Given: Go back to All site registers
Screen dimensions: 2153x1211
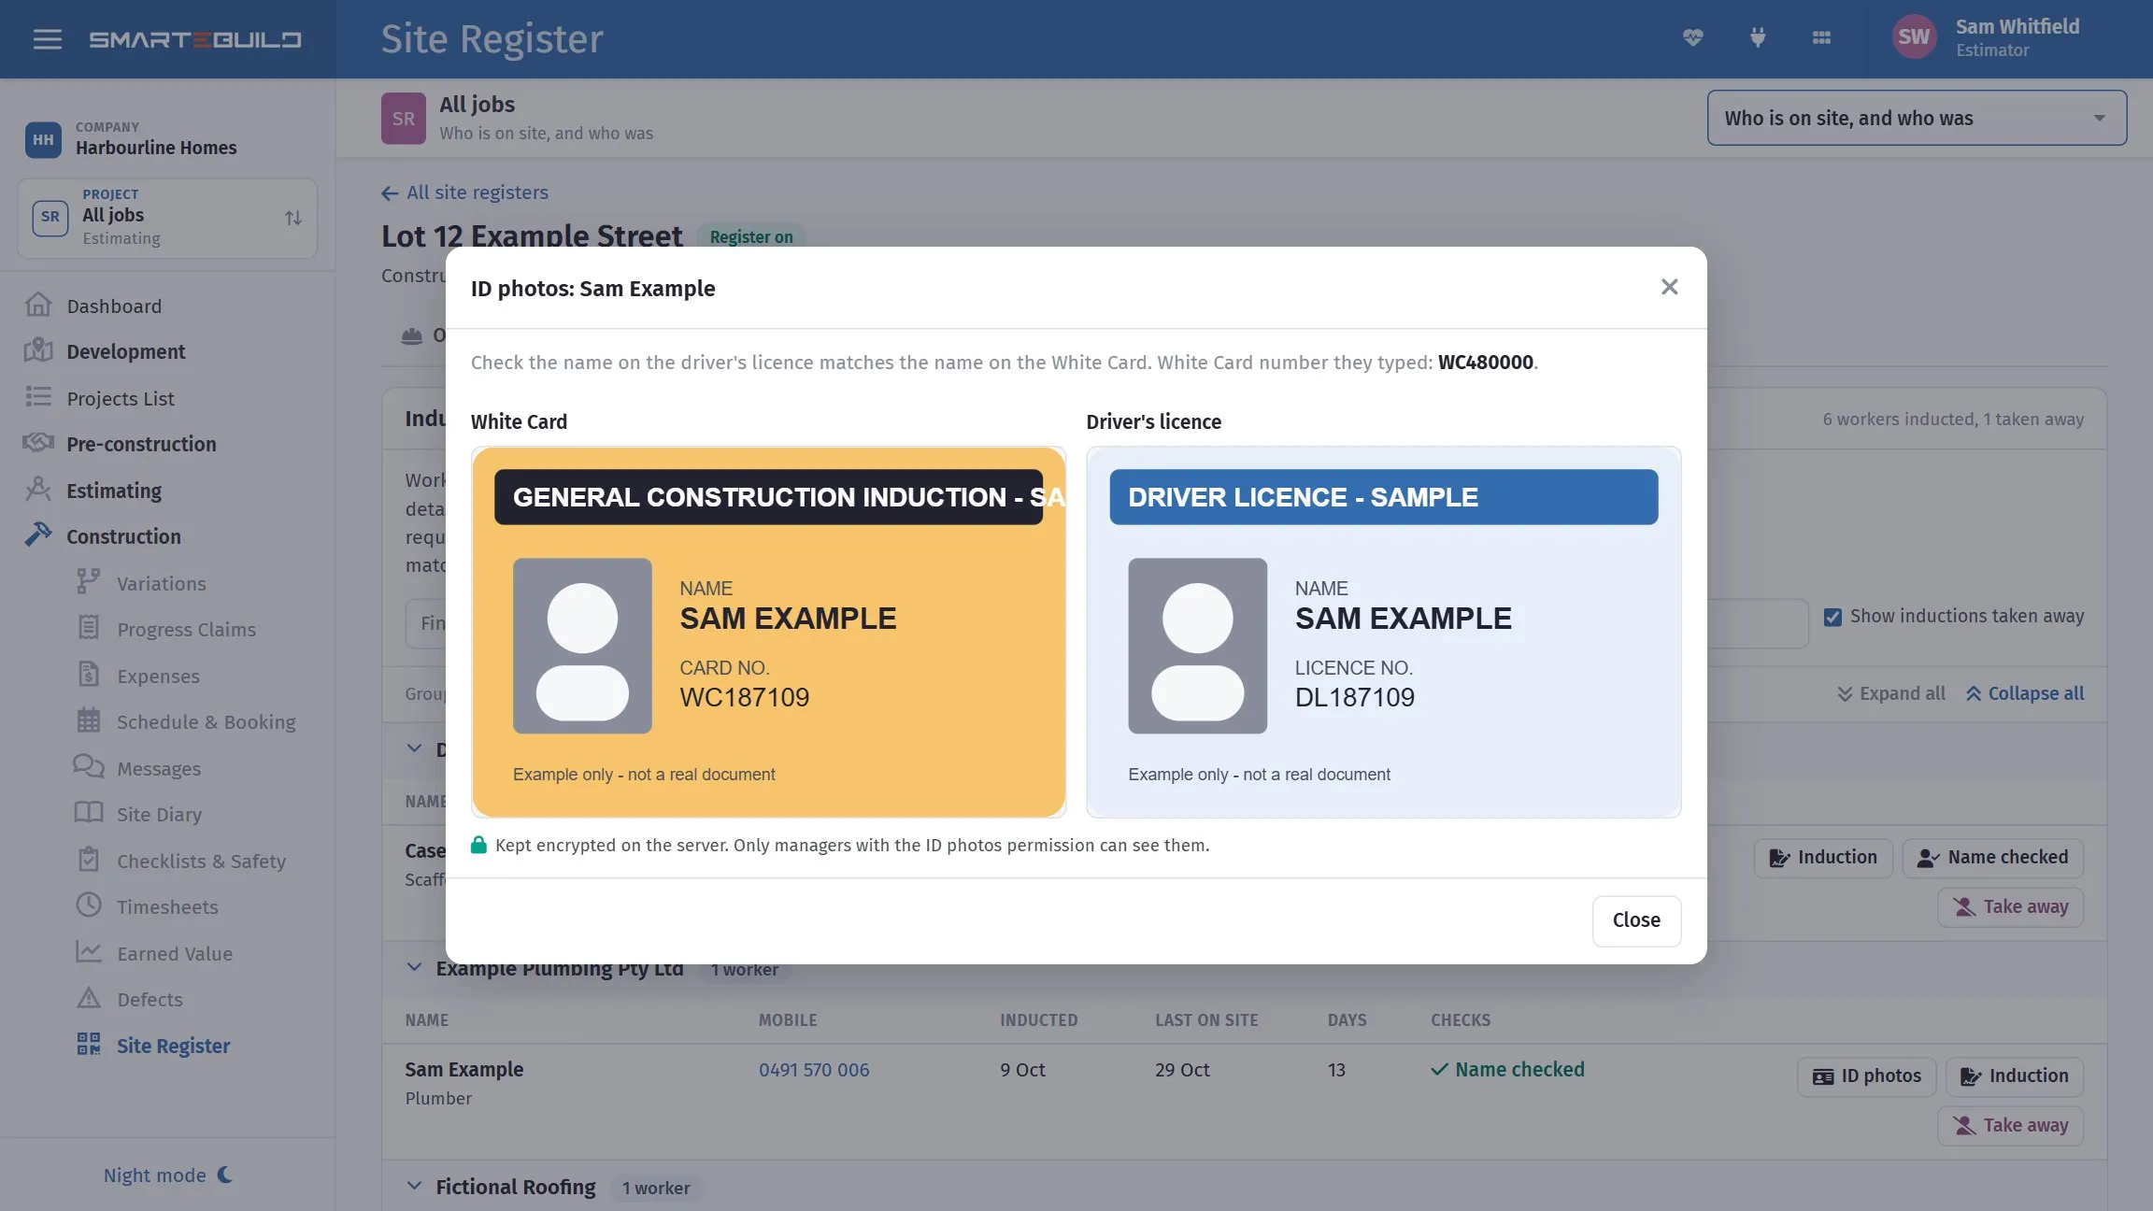Looking at the screenshot, I should (464, 192).
